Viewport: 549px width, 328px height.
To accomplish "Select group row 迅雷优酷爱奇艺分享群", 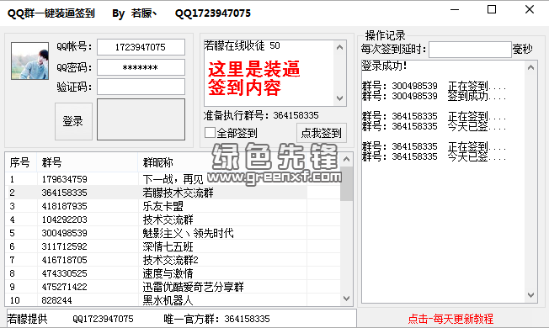I will tap(173, 287).
